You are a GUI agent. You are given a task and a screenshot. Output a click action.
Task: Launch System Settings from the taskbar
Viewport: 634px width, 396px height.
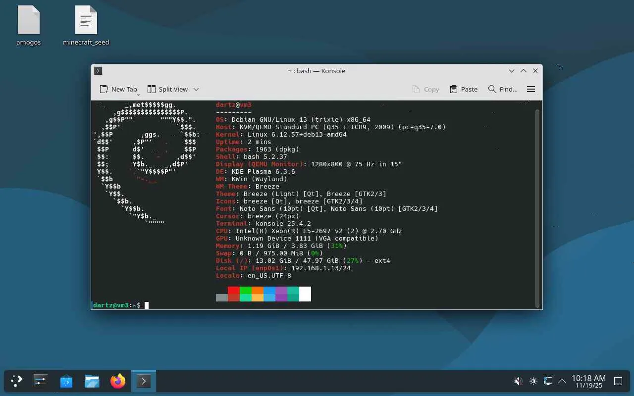[41, 381]
